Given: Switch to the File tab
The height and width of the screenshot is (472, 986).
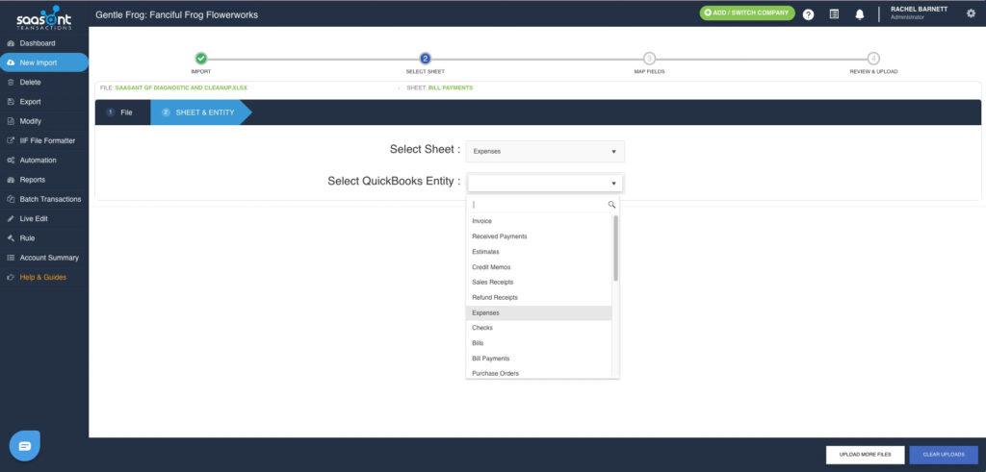Looking at the screenshot, I should (122, 112).
